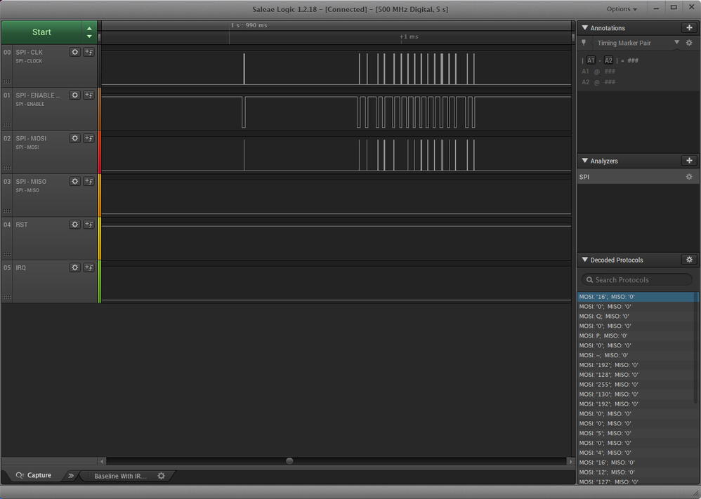Open settings gear for SPI - MOSI channel
Image resolution: width=701 pixels, height=499 pixels.
coord(74,138)
